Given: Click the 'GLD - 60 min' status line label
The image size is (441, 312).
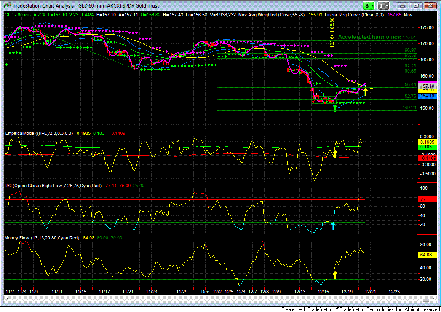Looking at the screenshot, I should 18,15.
